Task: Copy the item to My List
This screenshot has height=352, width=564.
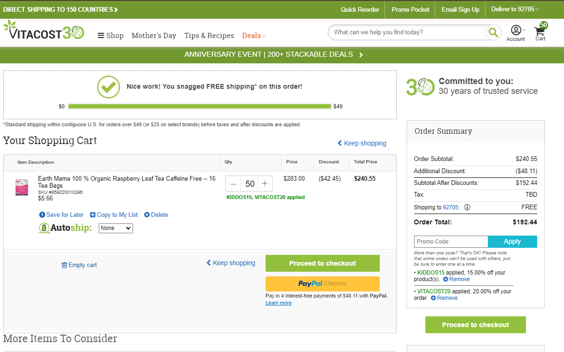Action: [114, 214]
